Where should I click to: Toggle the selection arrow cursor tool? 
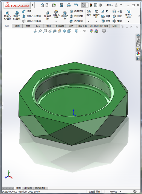tap(83, 5)
